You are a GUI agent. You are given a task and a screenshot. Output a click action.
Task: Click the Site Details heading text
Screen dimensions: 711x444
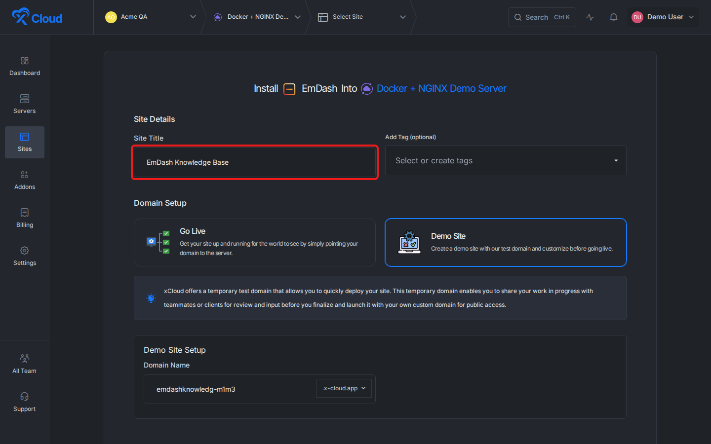tap(155, 119)
